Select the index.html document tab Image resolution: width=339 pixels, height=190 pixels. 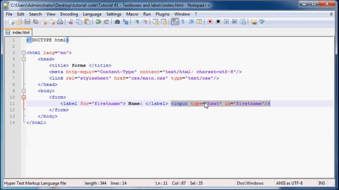pyautogui.click(x=18, y=33)
